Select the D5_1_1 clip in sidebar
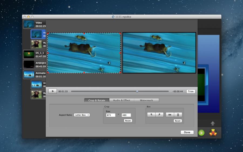 coord(35,55)
